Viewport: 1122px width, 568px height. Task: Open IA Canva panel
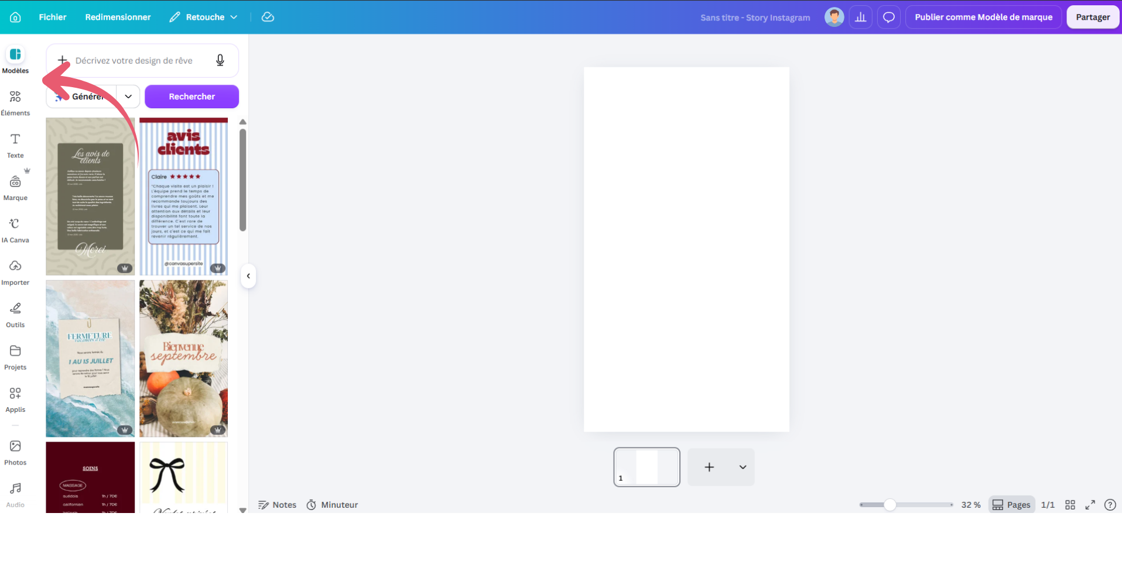[15, 230]
